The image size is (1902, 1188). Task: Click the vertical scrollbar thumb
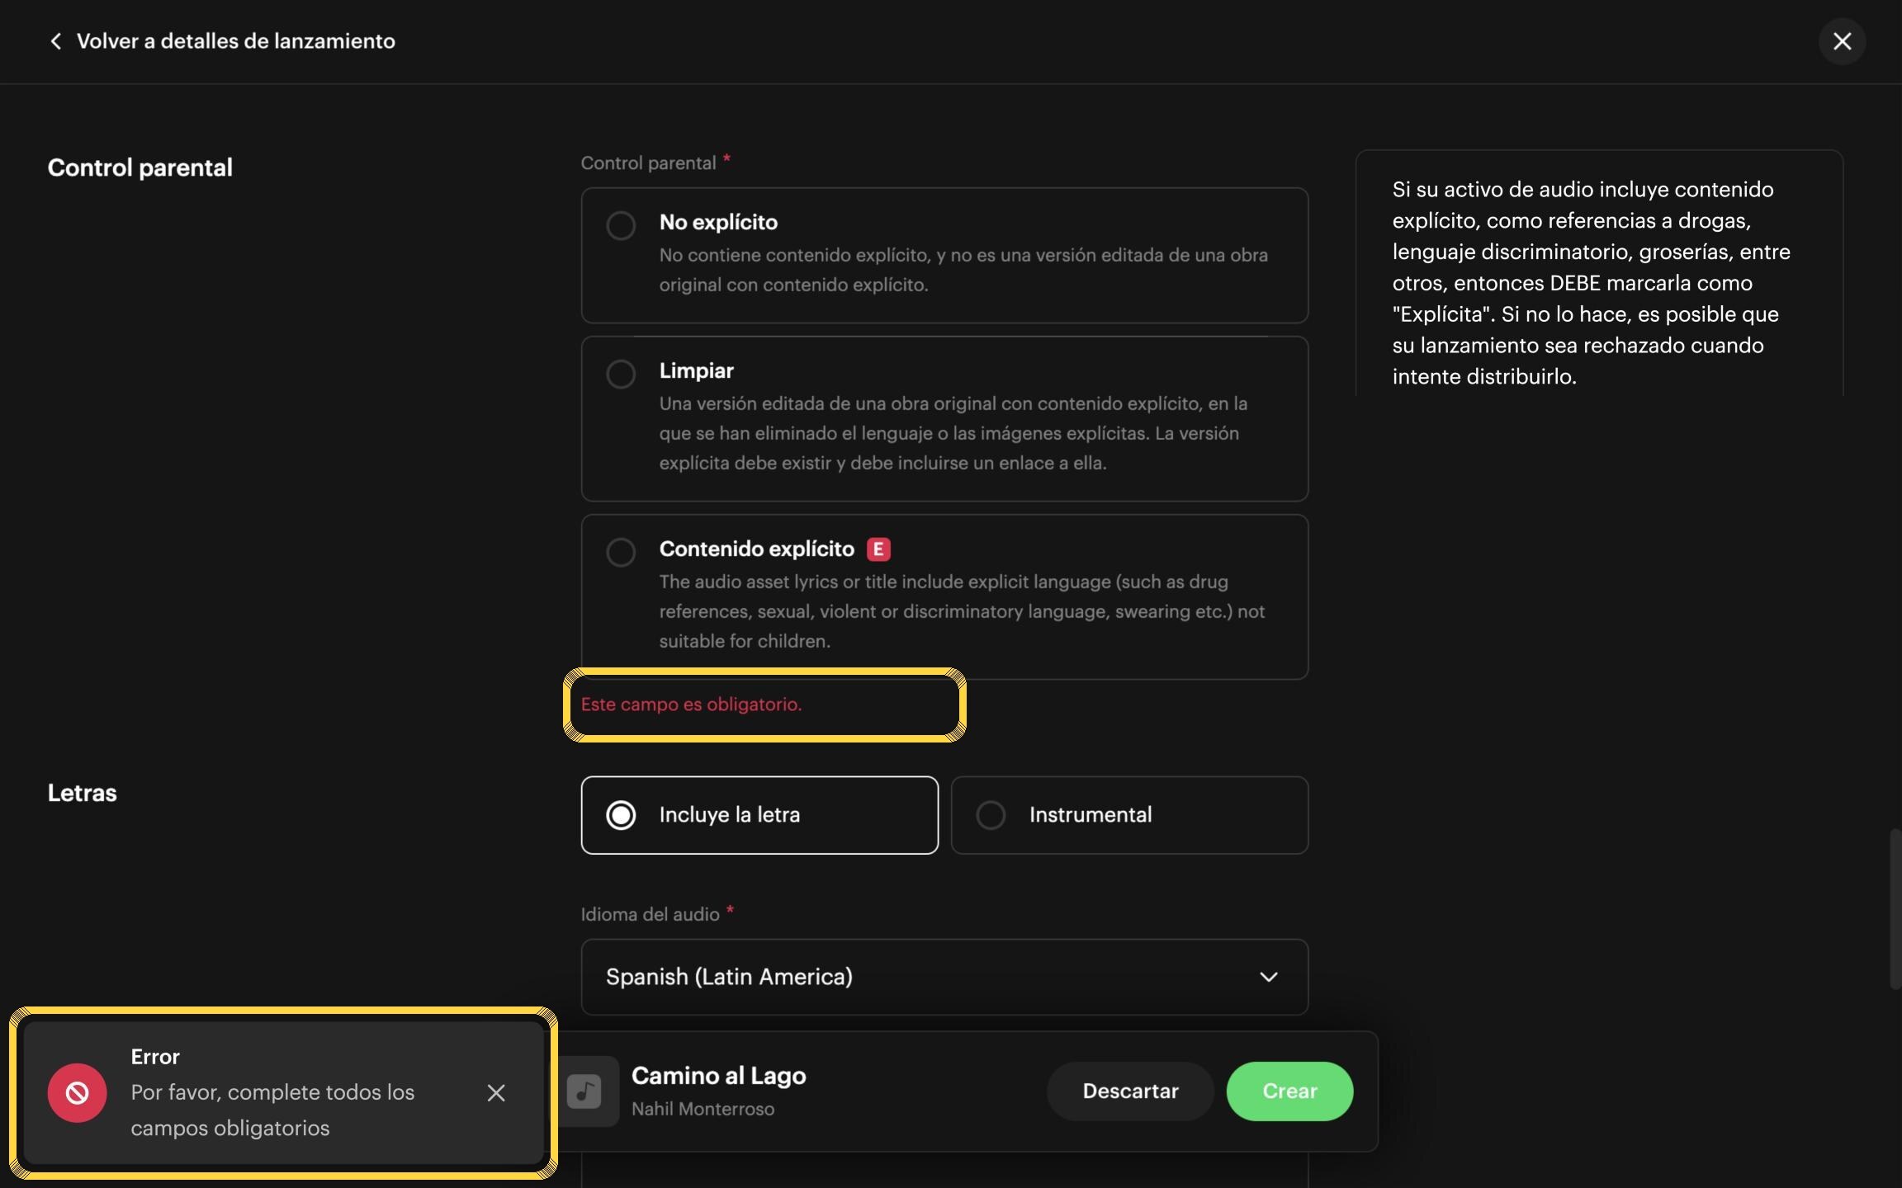pyautogui.click(x=1895, y=909)
